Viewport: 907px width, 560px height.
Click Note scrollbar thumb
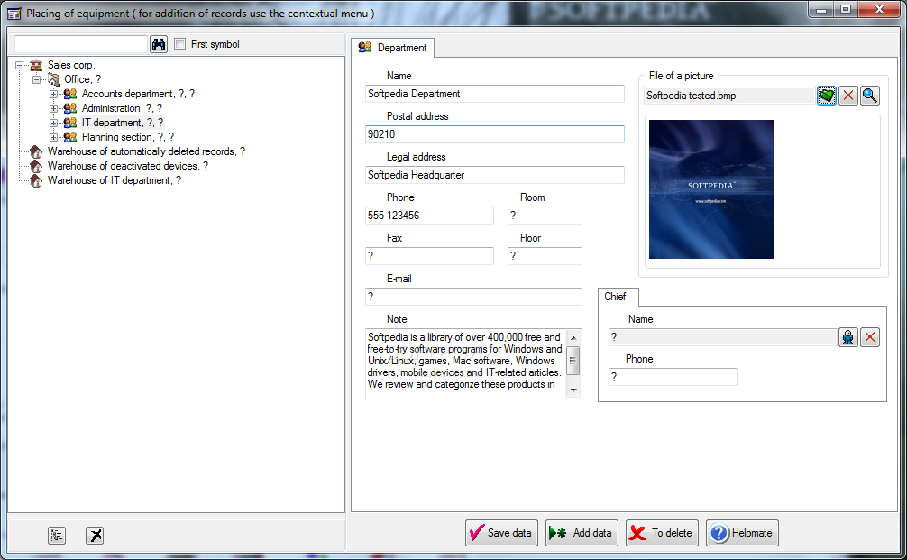click(x=573, y=361)
